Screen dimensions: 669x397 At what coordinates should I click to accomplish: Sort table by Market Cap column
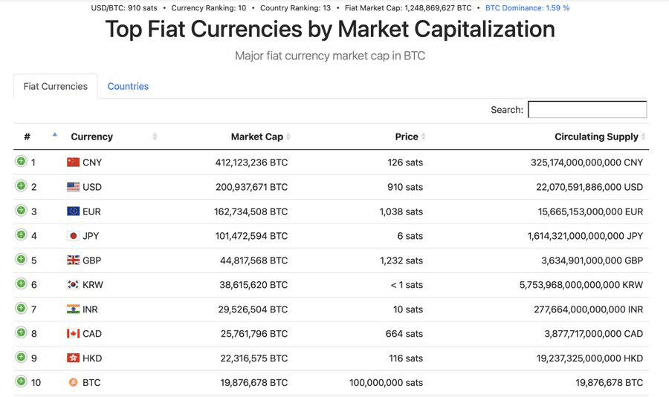(257, 137)
